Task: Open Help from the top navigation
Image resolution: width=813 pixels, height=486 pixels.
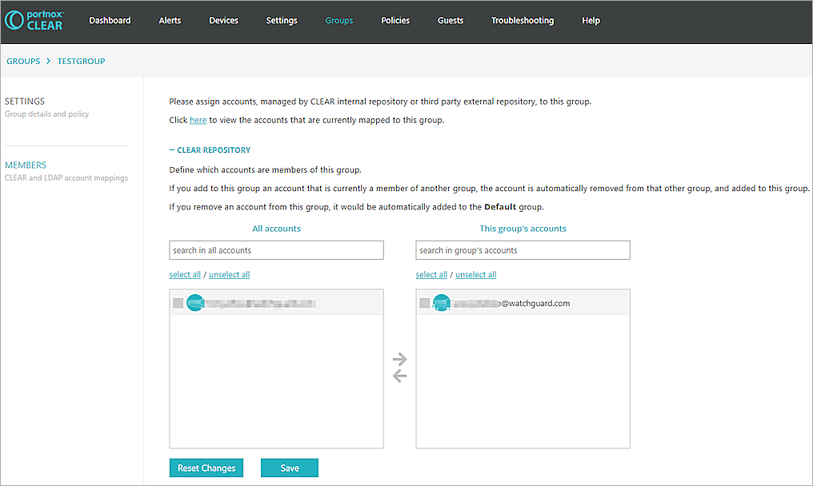Action: point(591,21)
